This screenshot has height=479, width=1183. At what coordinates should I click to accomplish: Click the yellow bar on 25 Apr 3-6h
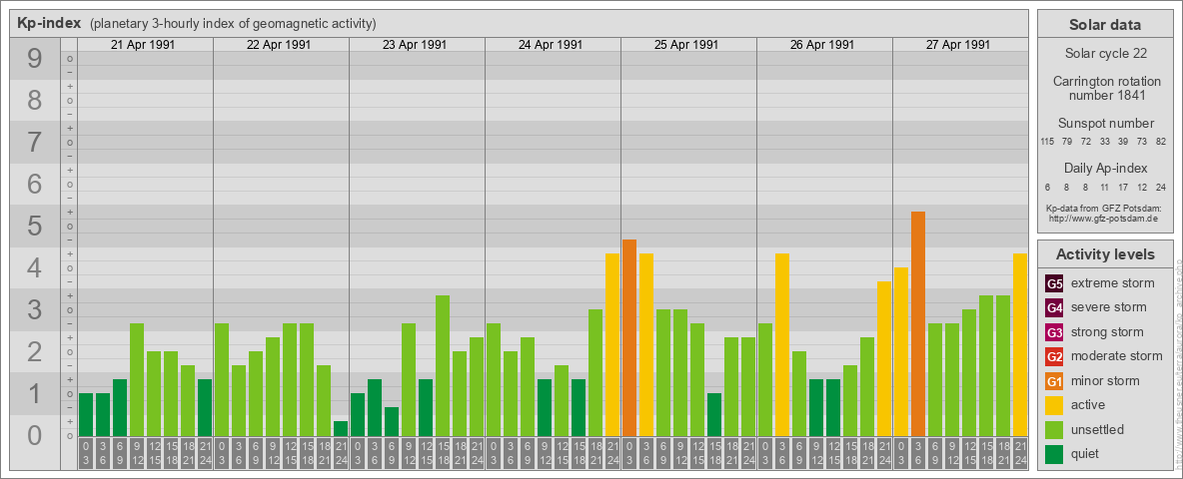point(645,345)
